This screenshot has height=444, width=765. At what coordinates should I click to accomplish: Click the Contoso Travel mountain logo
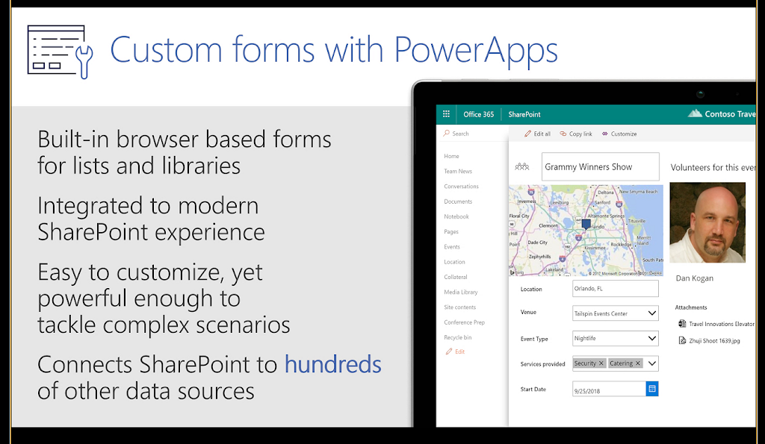point(695,113)
